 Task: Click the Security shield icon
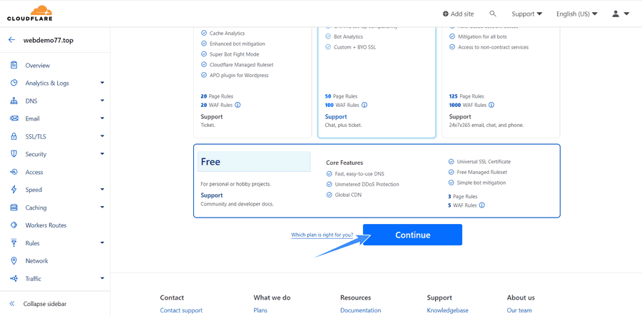[x=14, y=154]
